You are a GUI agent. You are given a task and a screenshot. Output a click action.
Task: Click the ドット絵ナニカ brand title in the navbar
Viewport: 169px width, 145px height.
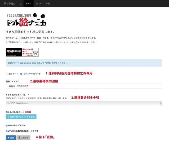click(13, 3)
